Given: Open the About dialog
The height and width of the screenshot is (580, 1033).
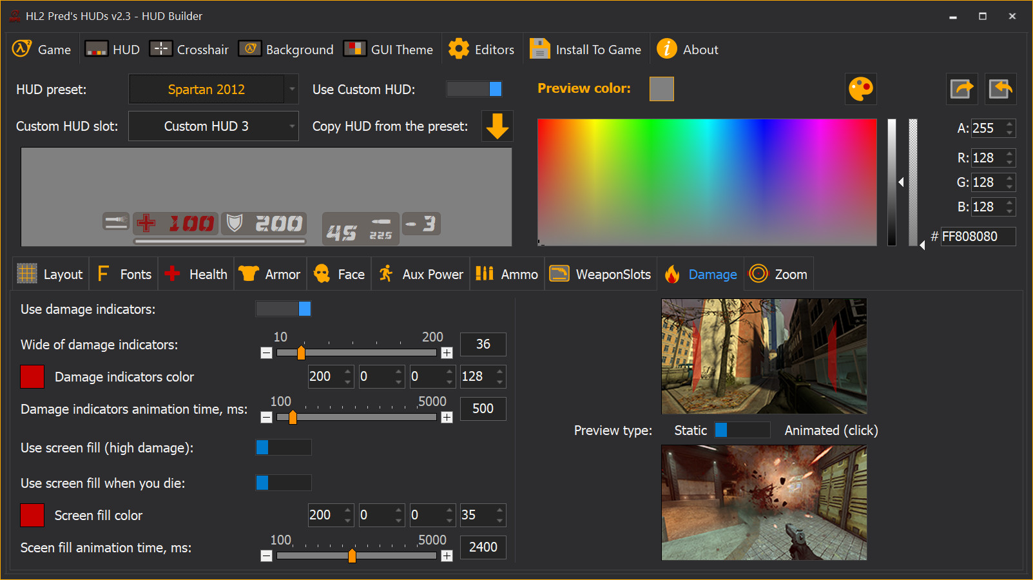Looking at the screenshot, I should (687, 49).
